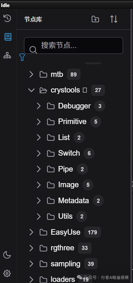Focus the search nodes input field
Image resolution: width=133 pixels, height=283 pixels.
tap(74, 45)
